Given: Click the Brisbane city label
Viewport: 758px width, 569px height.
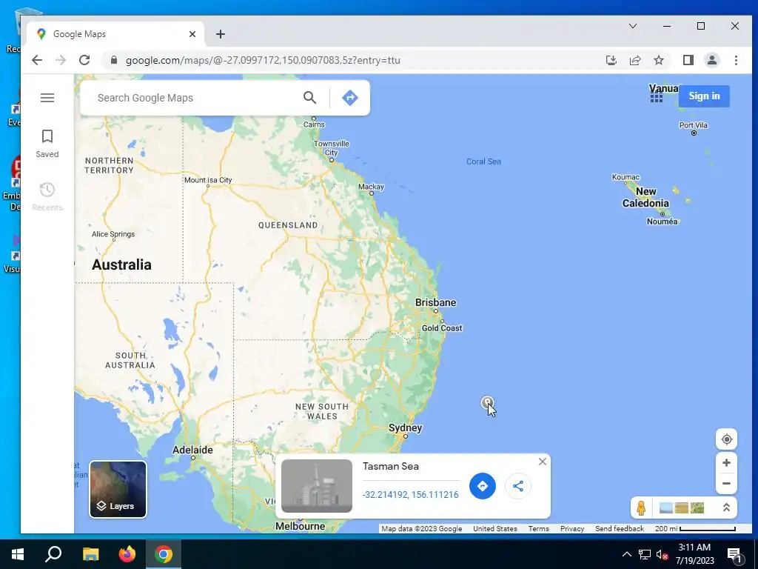Looking at the screenshot, I should [435, 302].
